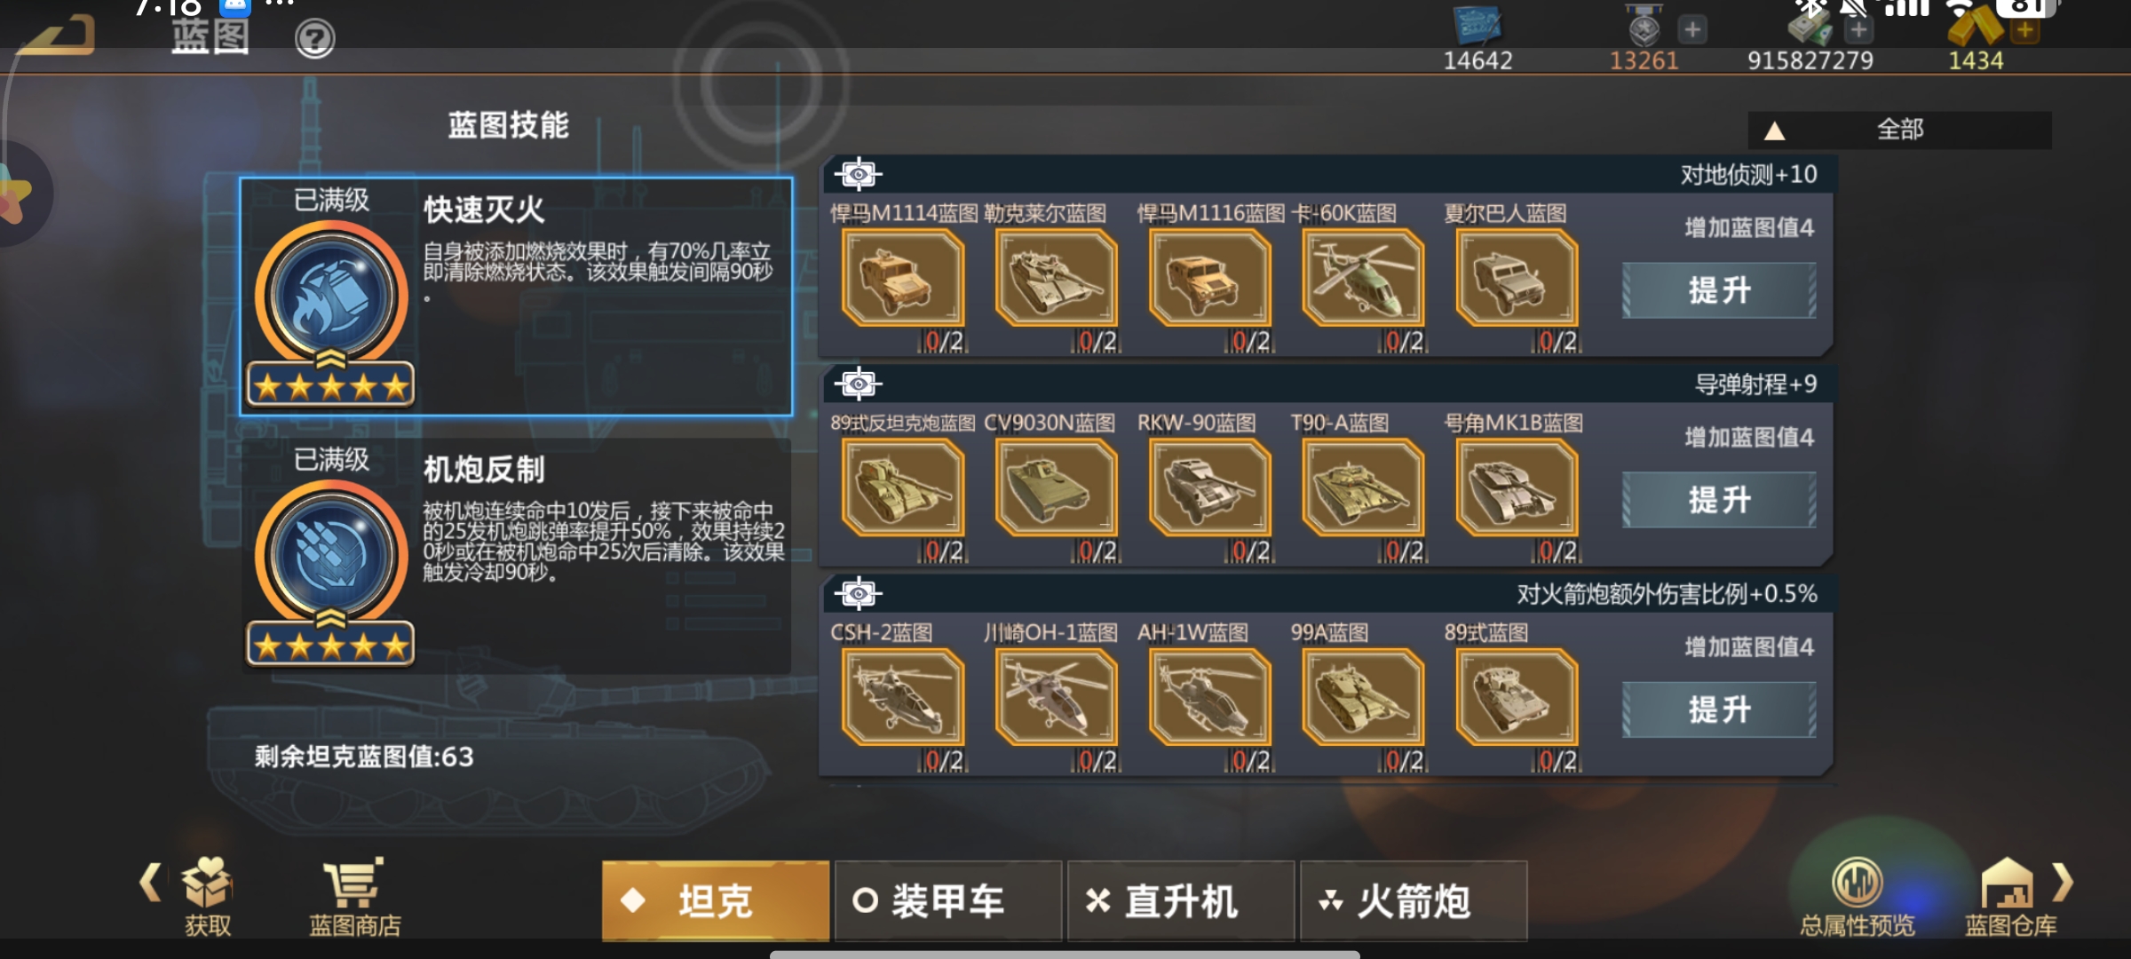The width and height of the screenshot is (2131, 959).
Task: Toggle eye icon on 对地侦测+10 row
Action: tap(859, 174)
